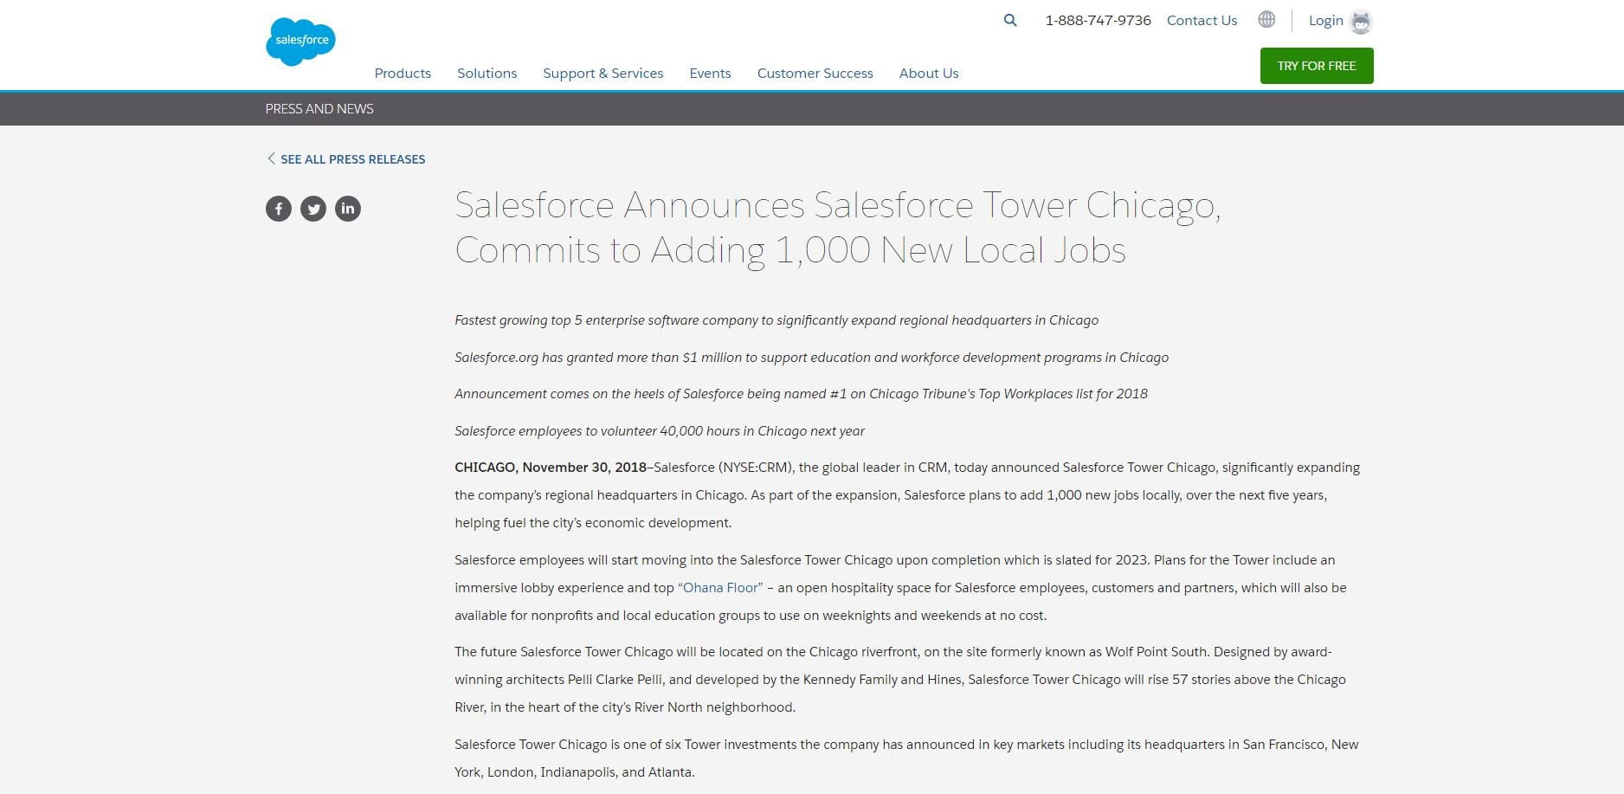Open the Solutions menu
Screen dimensions: 1624x794
click(487, 74)
